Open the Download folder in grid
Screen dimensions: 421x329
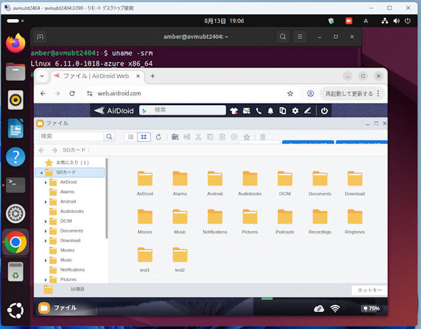[x=355, y=183]
